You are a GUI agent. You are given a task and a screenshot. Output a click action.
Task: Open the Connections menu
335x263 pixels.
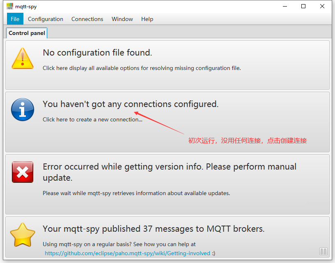click(87, 19)
